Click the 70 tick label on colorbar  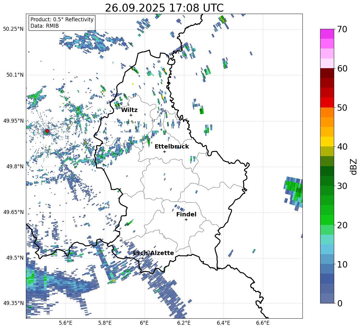pos(343,29)
